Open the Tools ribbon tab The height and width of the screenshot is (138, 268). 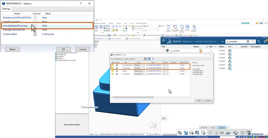(x=125, y=23)
